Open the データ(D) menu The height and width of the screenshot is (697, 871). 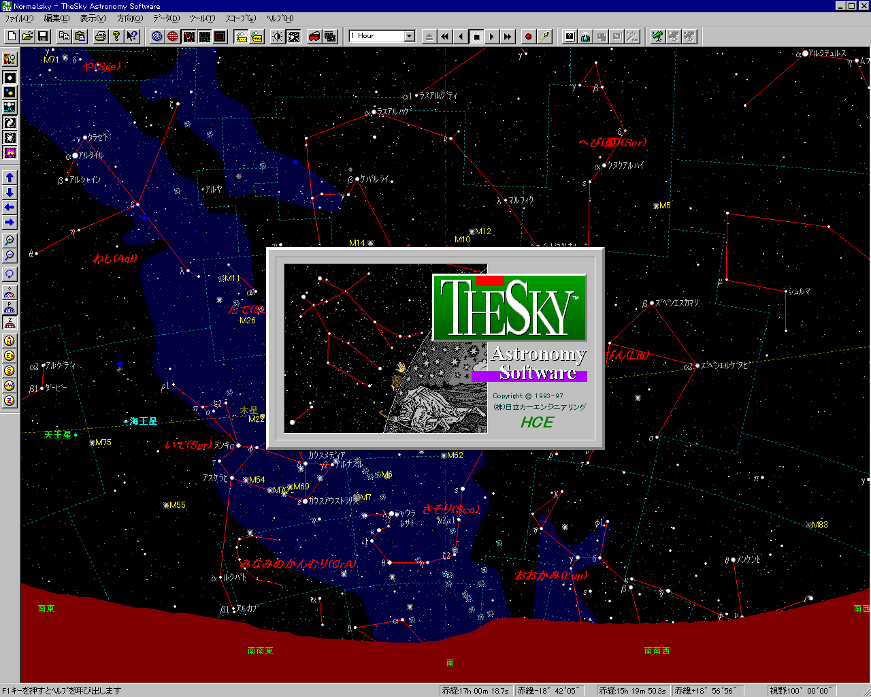[x=165, y=18]
